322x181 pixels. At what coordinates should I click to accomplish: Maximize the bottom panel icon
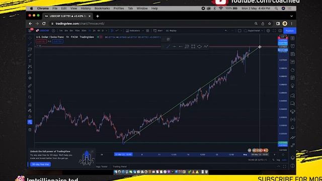click(284, 166)
